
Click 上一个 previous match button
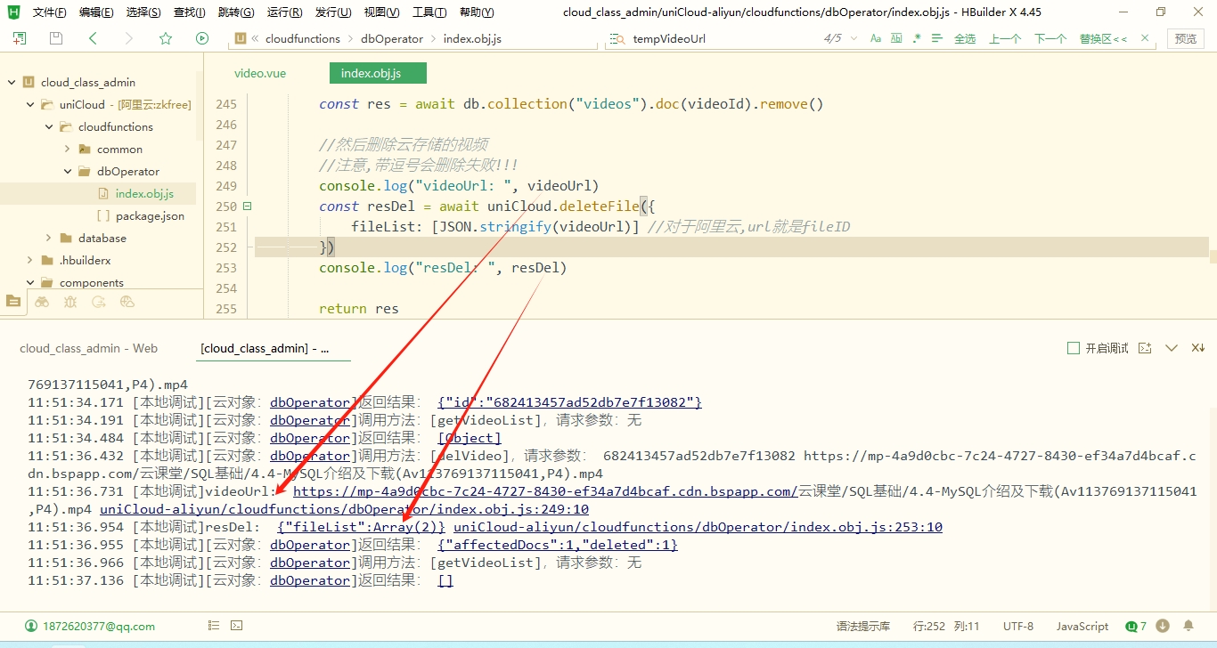click(1005, 38)
